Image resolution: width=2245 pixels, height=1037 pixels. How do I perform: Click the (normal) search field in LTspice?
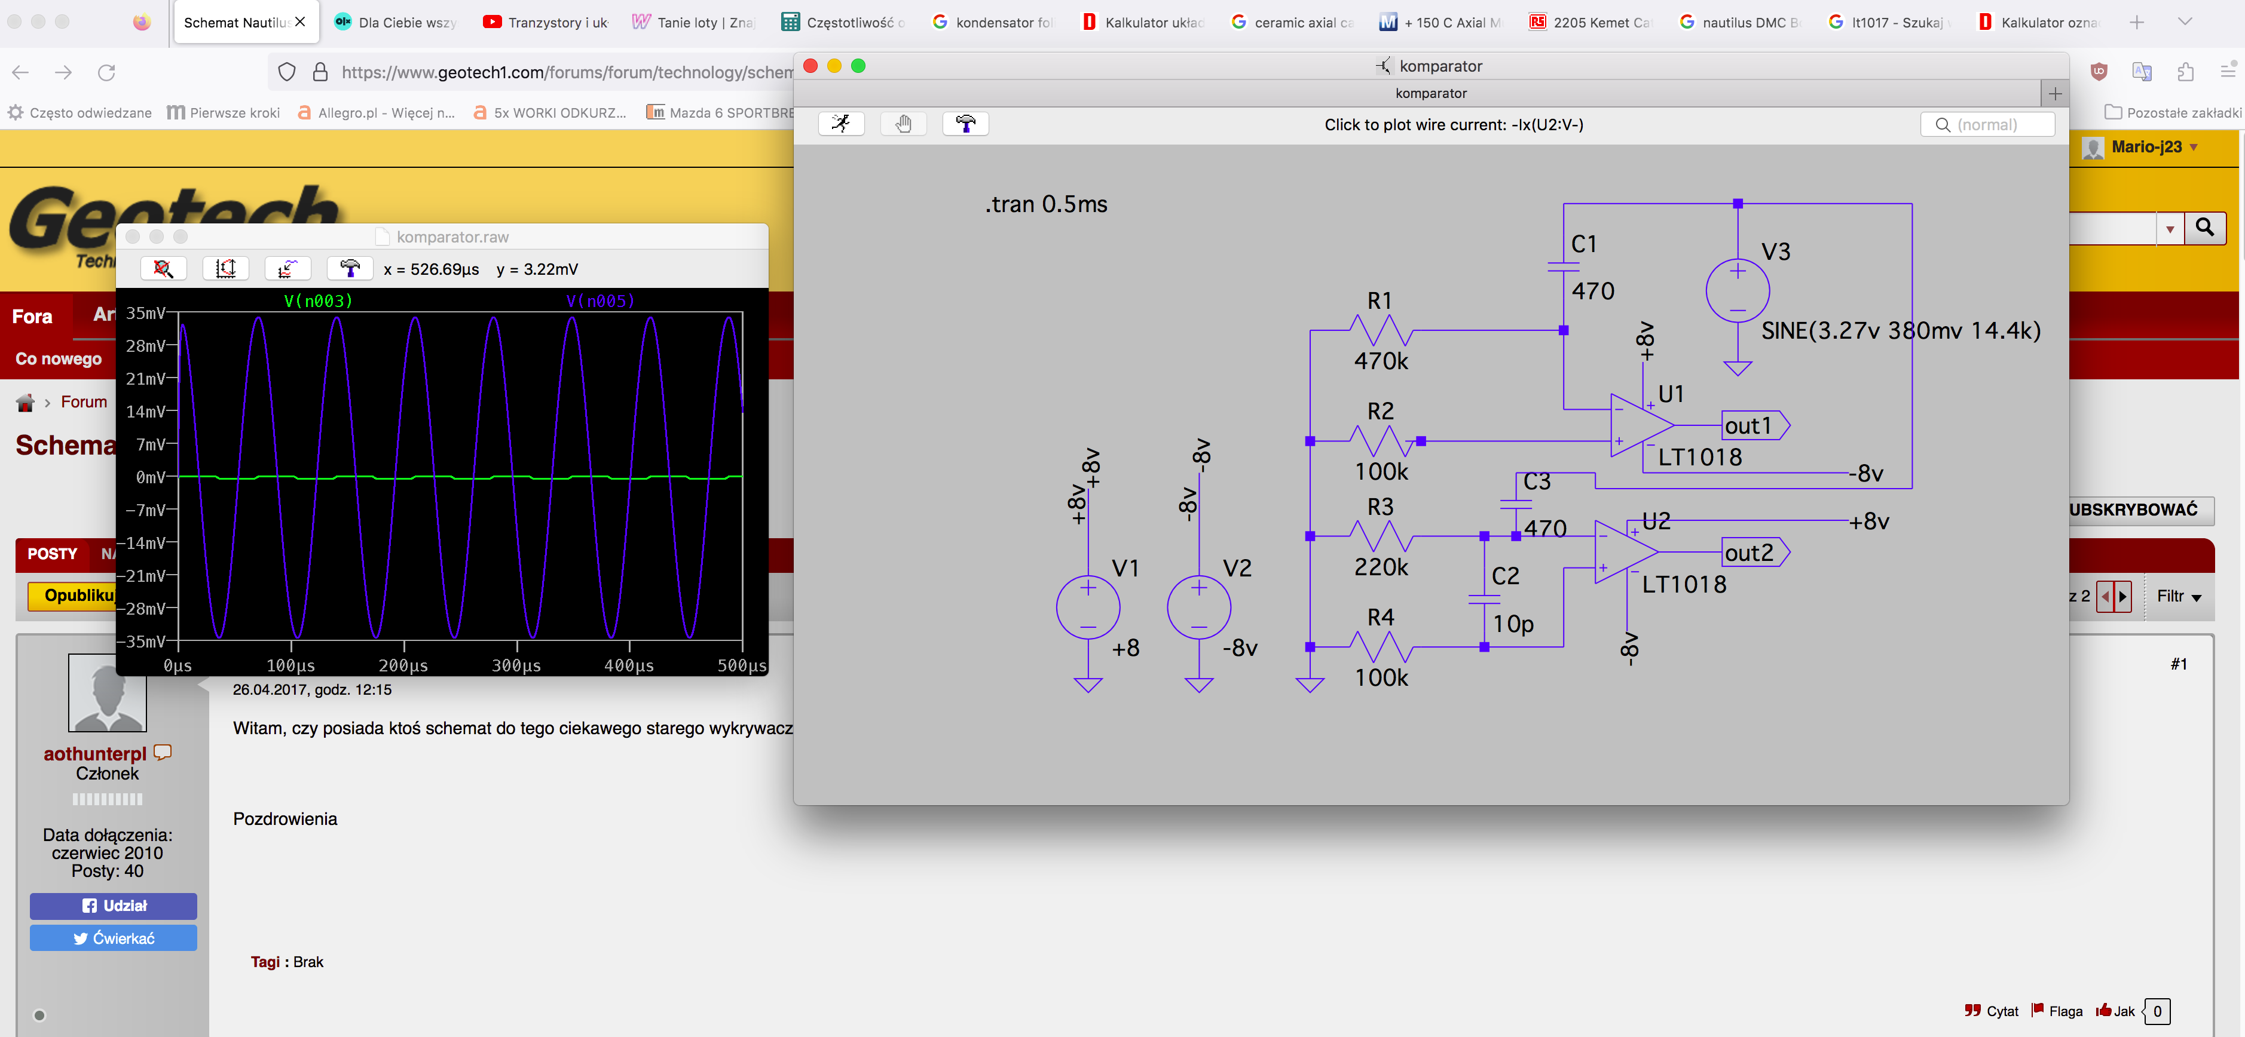point(1987,124)
